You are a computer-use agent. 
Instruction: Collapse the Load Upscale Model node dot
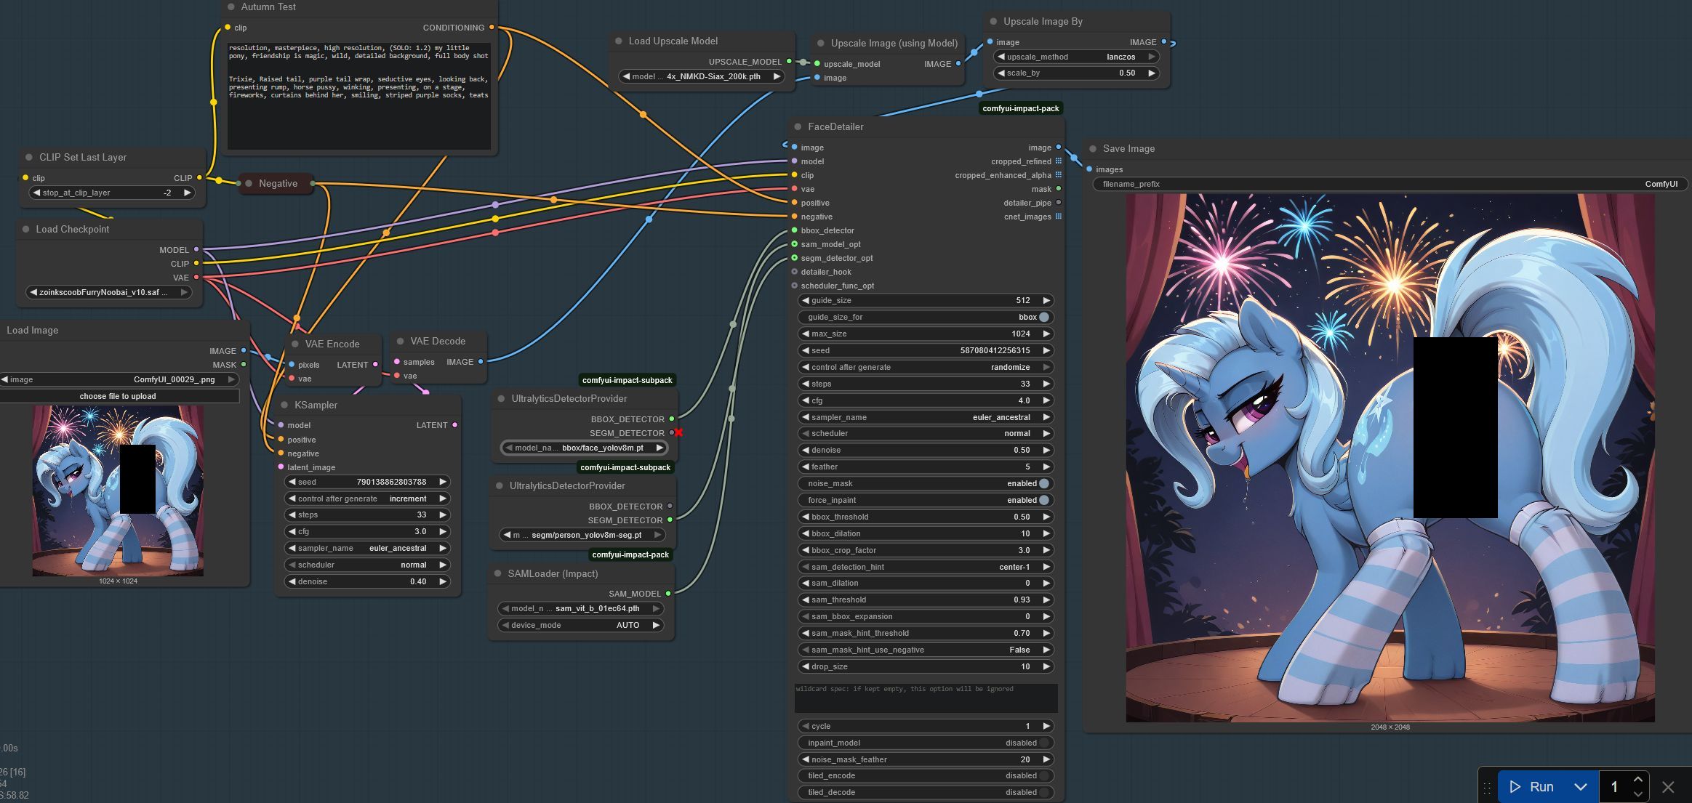coord(619,41)
